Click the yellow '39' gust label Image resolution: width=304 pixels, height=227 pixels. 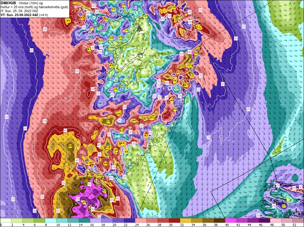(x=174, y=7)
